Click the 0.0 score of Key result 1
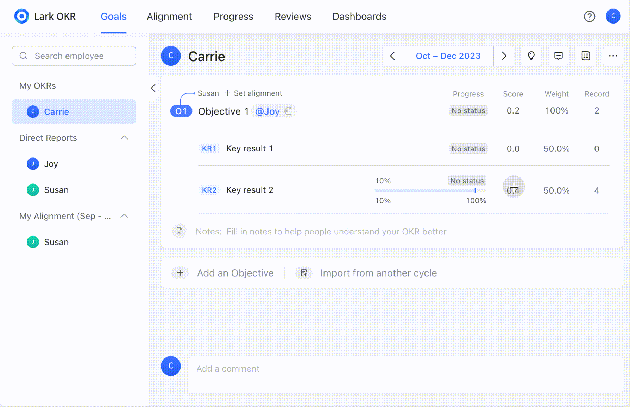Image resolution: width=630 pixels, height=407 pixels. coord(513,149)
